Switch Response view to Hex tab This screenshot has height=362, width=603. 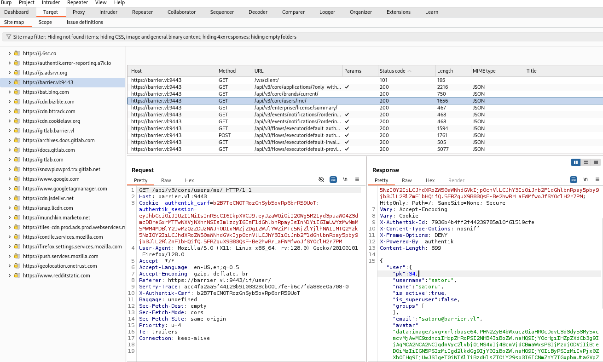[430, 180]
